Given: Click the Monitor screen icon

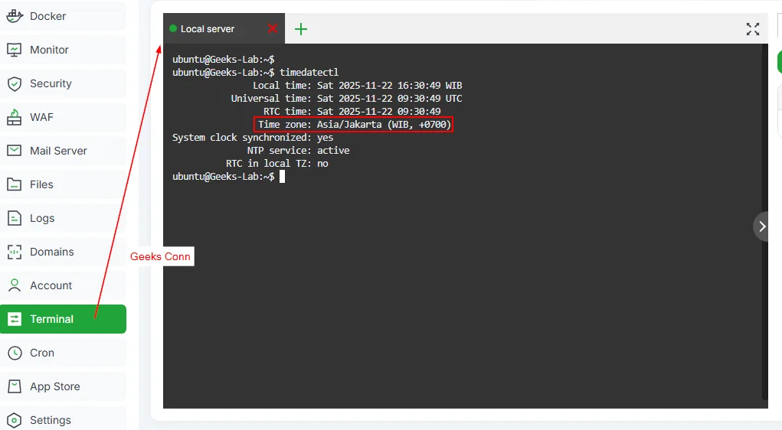Looking at the screenshot, I should 15,50.
